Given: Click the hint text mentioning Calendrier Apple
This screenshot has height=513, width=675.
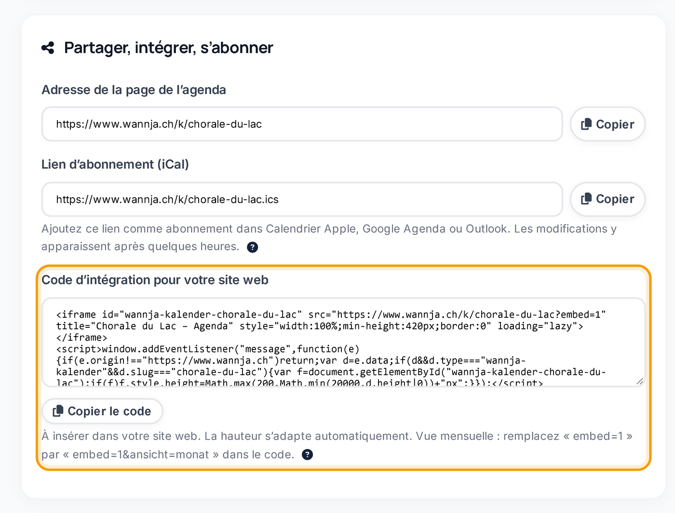Looking at the screenshot, I should [x=329, y=238].
